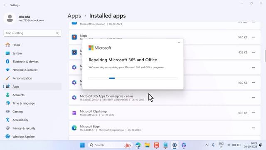
Task: Open File Explorer from the taskbar
Action: pos(147,145)
